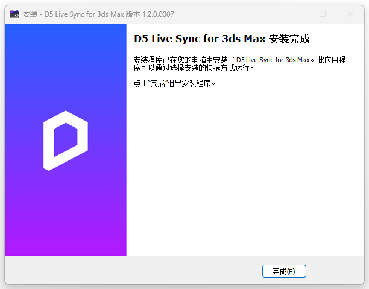369x289 pixels.
Task: Click the 完成(F) finish button
Action: (284, 272)
